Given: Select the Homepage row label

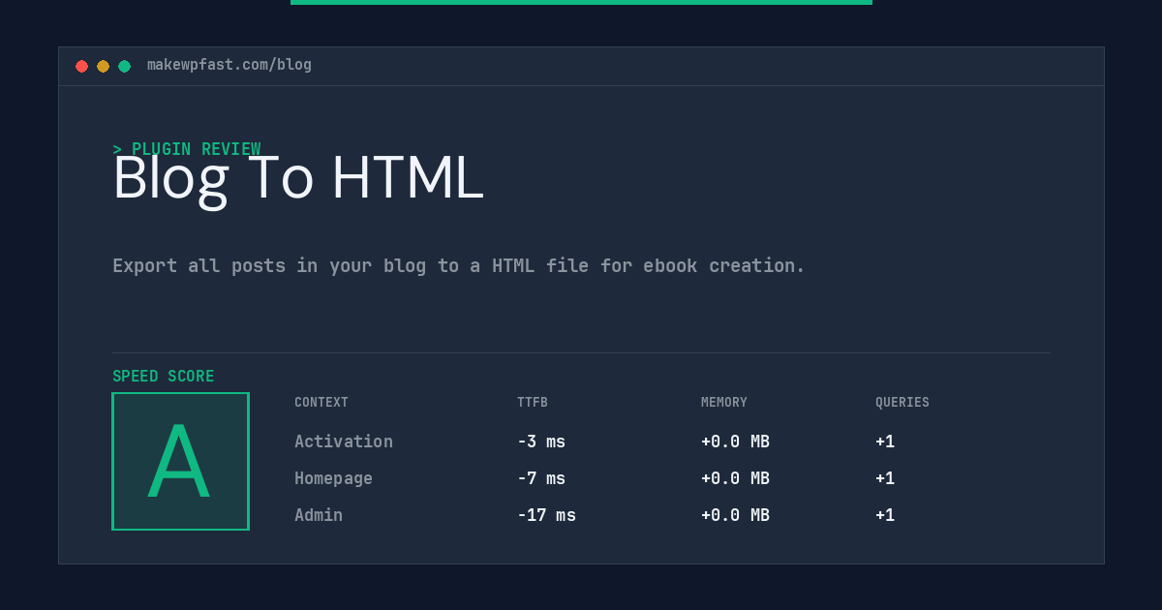Looking at the screenshot, I should click(333, 478).
